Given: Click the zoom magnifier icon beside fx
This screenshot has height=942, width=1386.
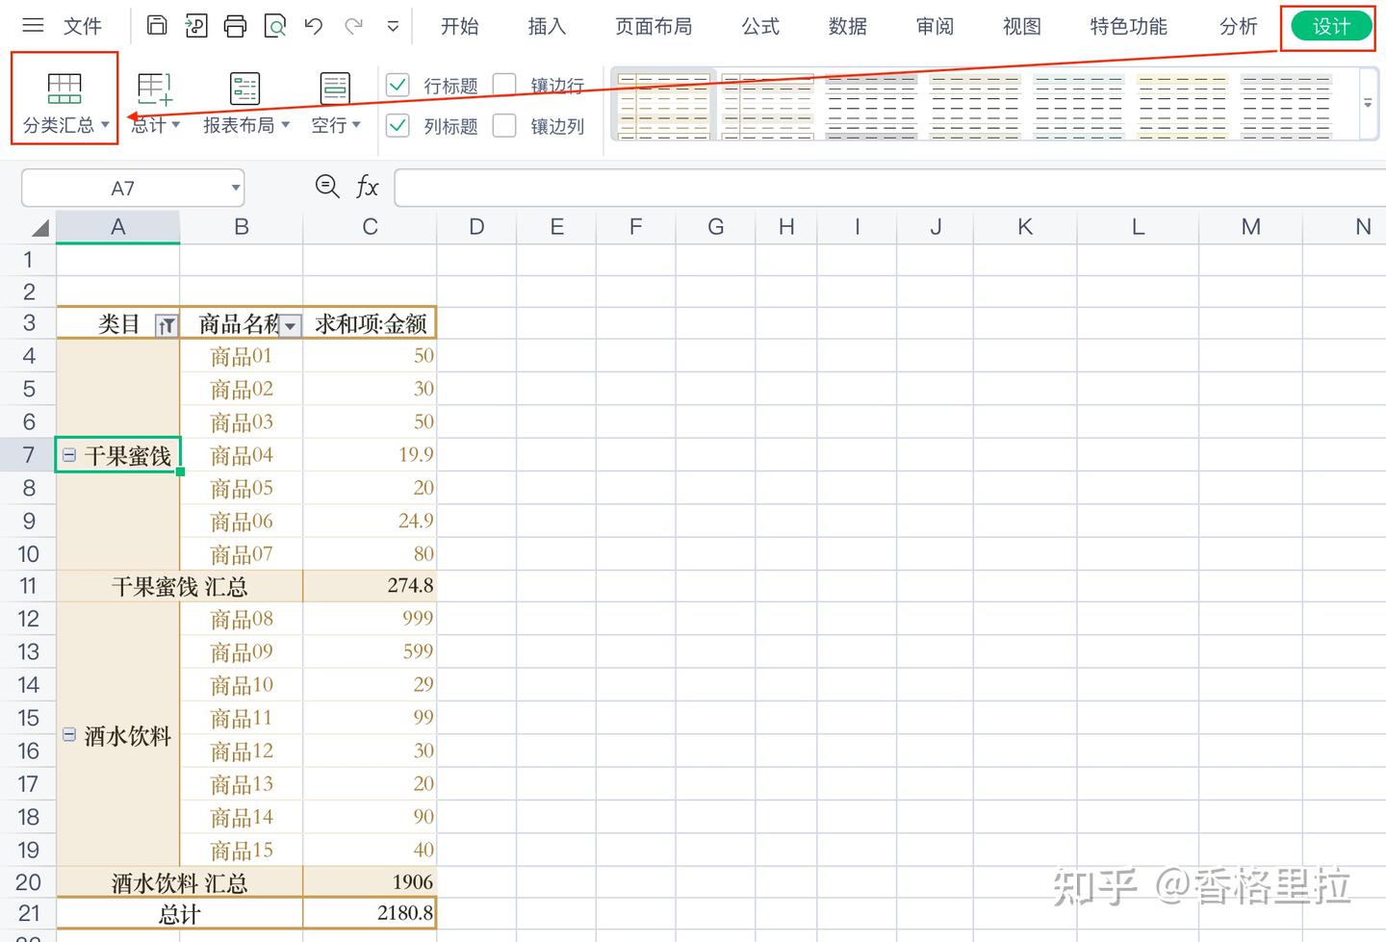Looking at the screenshot, I should click(x=327, y=187).
